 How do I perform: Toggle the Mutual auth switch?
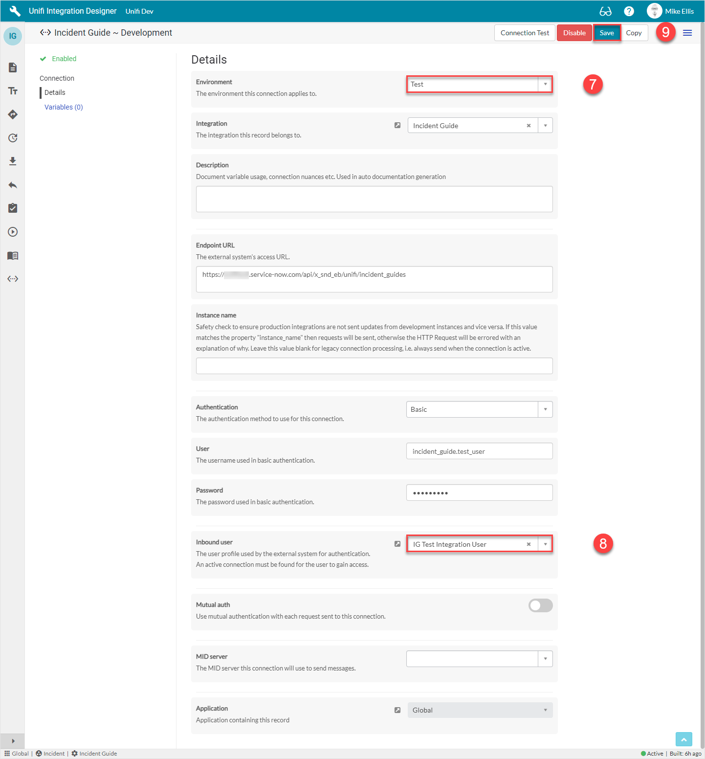(540, 605)
